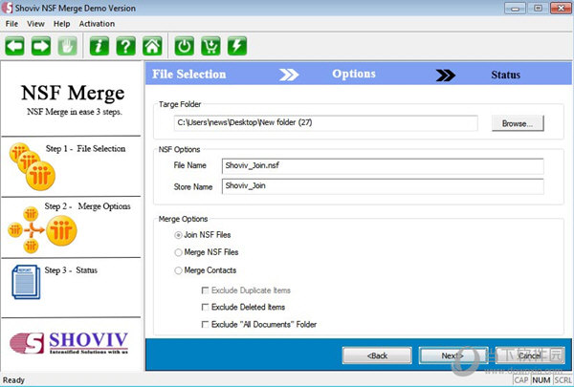The width and height of the screenshot is (574, 387).
Task: Click Step 1 File Selection coins icon
Action: click(x=33, y=166)
